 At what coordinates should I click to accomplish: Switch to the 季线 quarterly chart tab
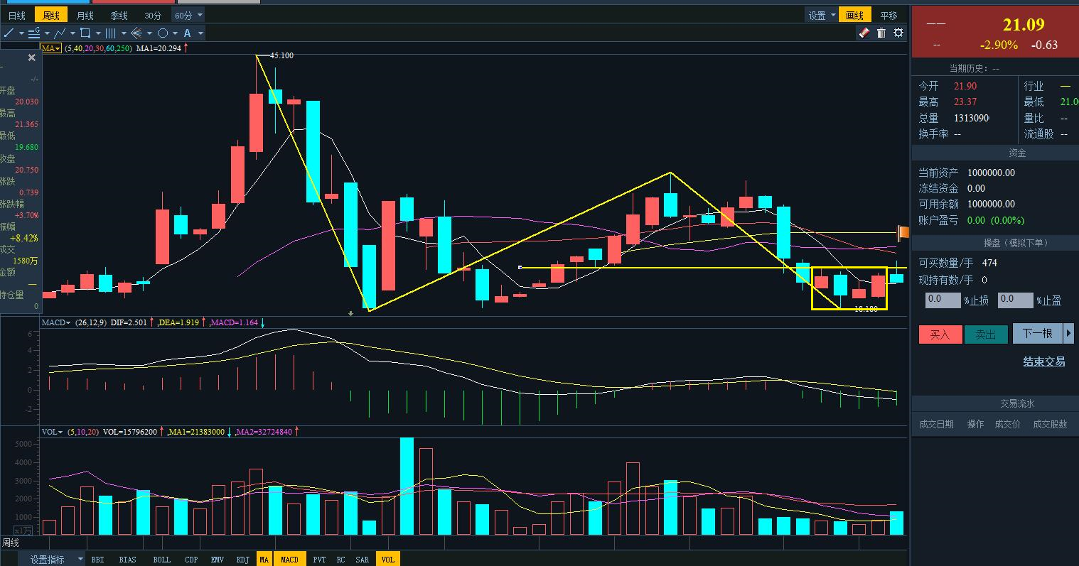coord(119,15)
